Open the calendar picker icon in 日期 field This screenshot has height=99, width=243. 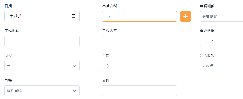pos(73,16)
